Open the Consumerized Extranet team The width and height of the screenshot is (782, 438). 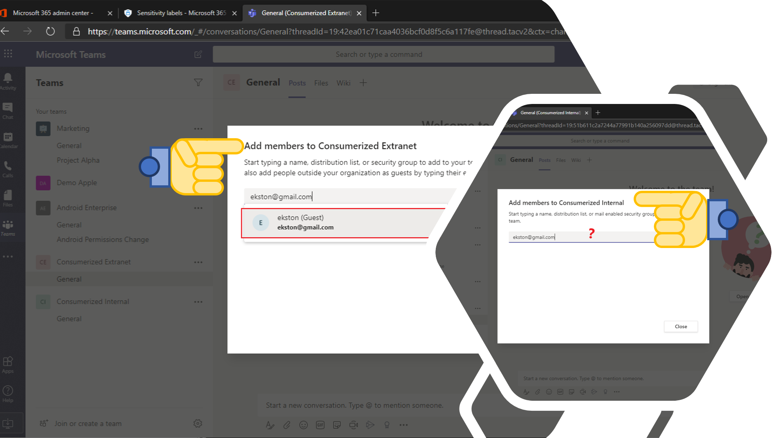[x=93, y=262]
